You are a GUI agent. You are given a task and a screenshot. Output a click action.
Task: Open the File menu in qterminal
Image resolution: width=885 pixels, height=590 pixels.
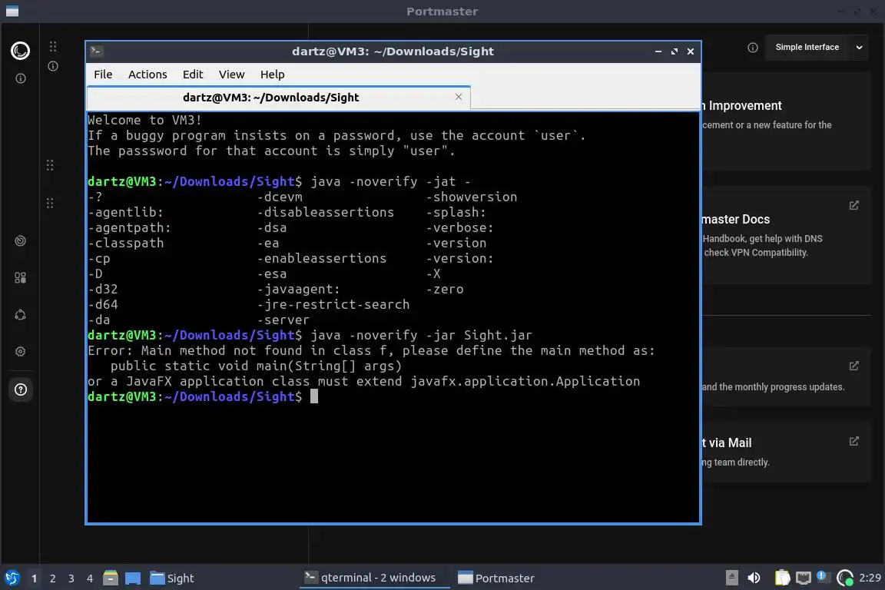pyautogui.click(x=103, y=75)
